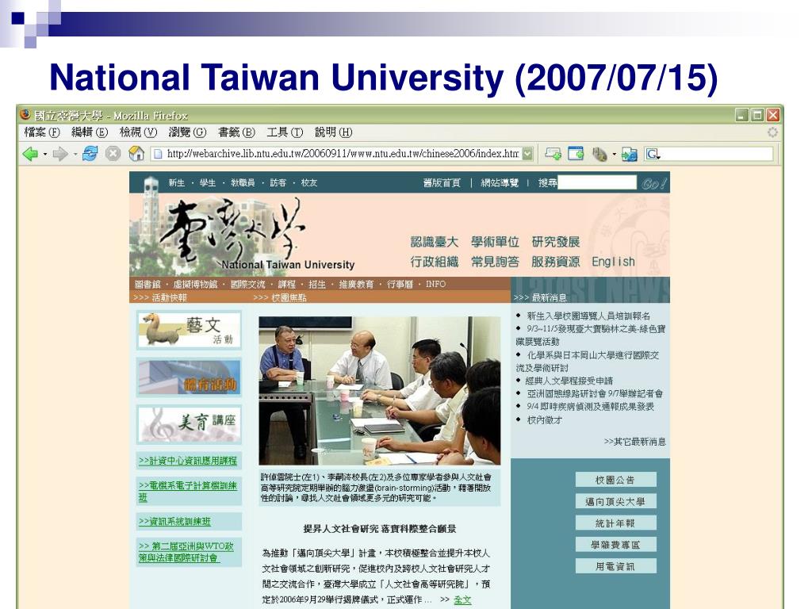Open the 新生 link in top bar
This screenshot has width=812, height=609.
(x=176, y=183)
